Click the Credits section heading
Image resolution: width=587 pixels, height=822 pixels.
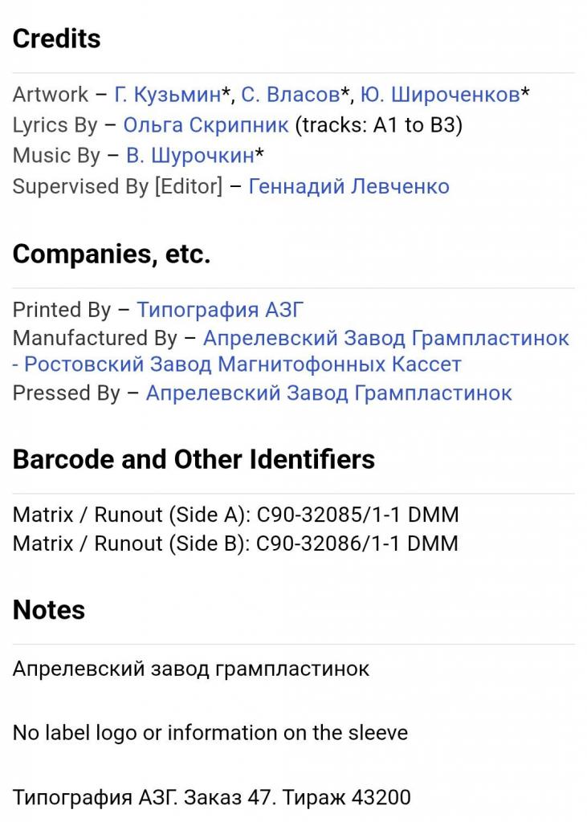57,39
